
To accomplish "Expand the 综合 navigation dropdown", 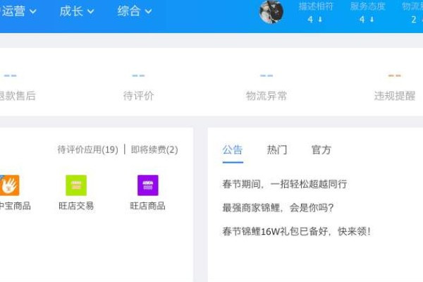I will point(134,11).
